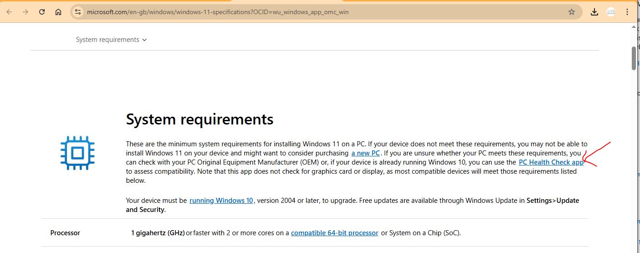Open the compatible 64-bit processor link
Screen dimensions: 640x253
[335, 233]
